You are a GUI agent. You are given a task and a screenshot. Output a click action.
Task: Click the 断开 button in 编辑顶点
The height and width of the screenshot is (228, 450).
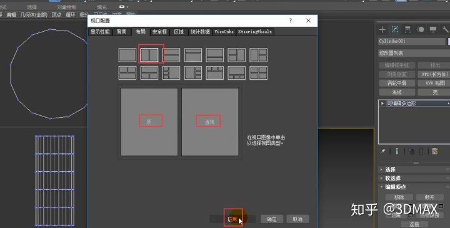pos(429,197)
